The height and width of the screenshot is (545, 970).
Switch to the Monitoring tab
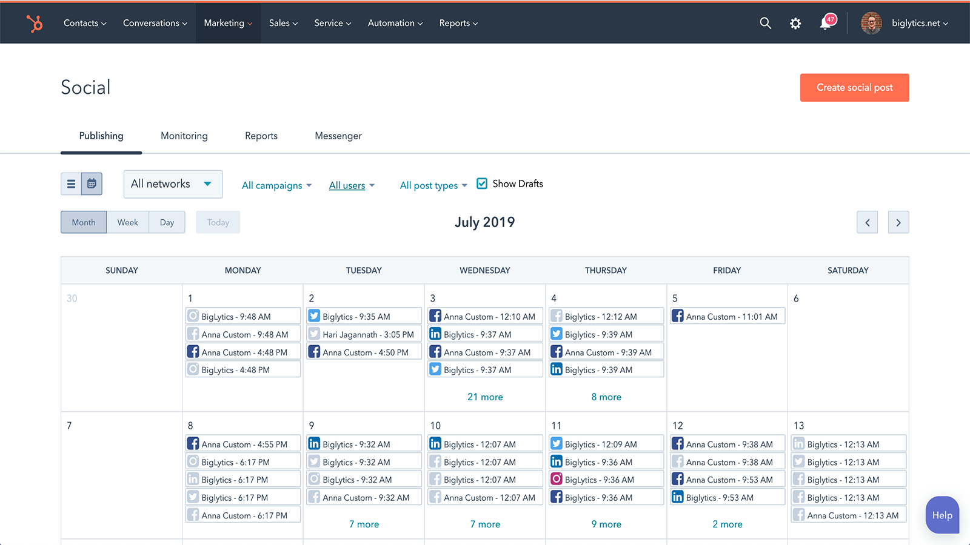(x=184, y=136)
